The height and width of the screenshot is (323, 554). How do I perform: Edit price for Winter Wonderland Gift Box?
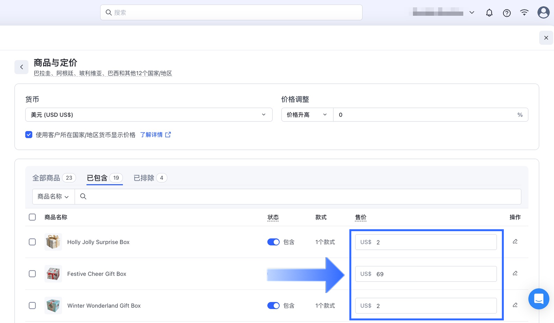pos(515,305)
